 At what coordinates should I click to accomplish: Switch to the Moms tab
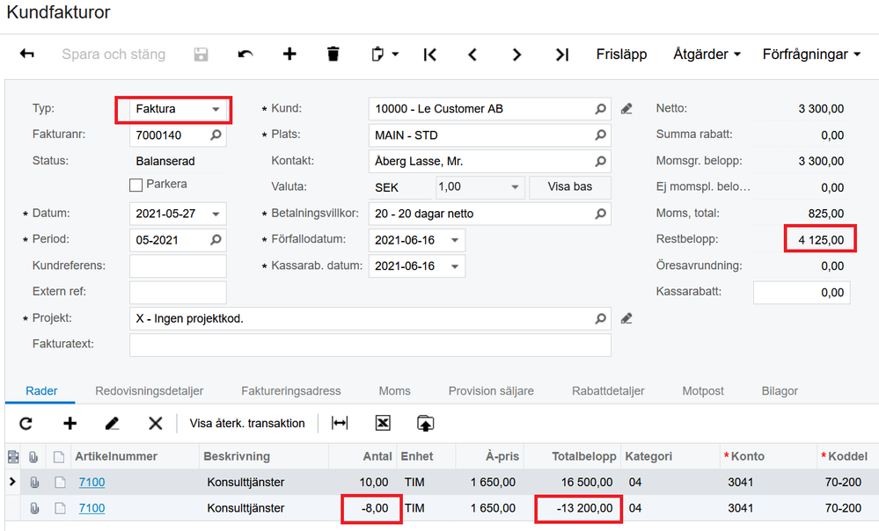tap(394, 391)
